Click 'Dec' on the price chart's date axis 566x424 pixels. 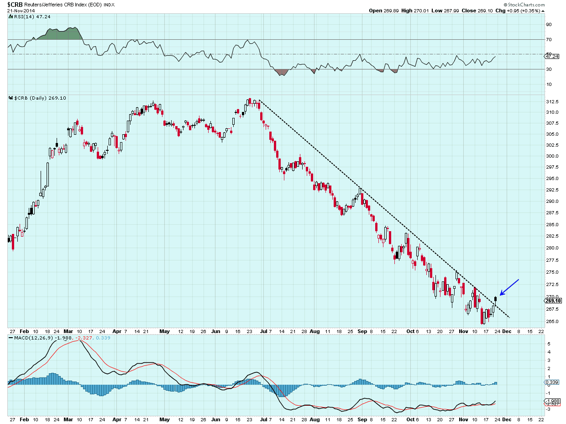pyautogui.click(x=506, y=332)
